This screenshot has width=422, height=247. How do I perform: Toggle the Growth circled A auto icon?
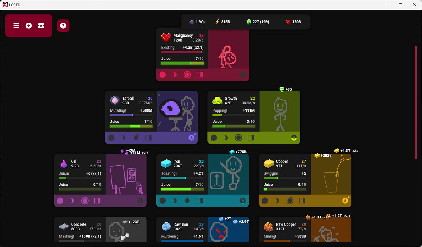pos(294,138)
